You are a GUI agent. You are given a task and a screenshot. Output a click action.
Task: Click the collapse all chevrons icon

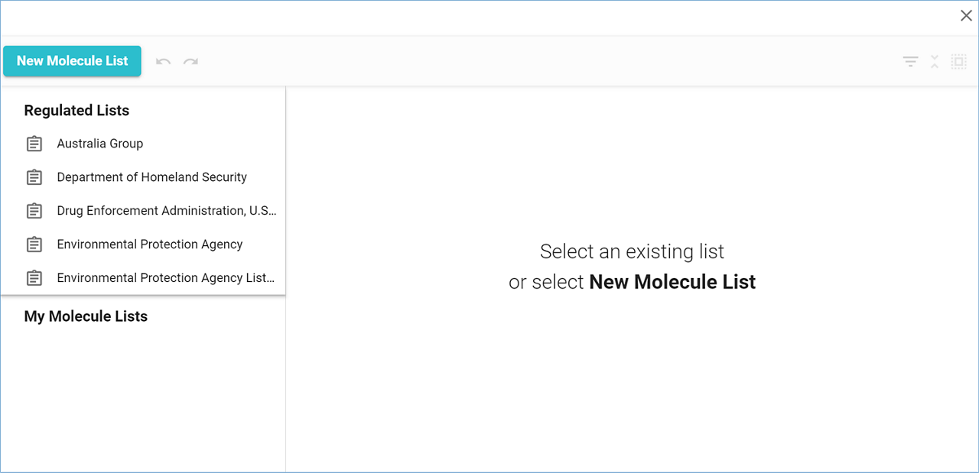coord(935,62)
